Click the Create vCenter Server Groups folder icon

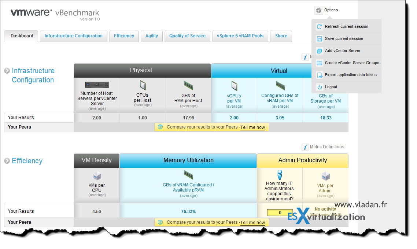[x=319, y=63]
